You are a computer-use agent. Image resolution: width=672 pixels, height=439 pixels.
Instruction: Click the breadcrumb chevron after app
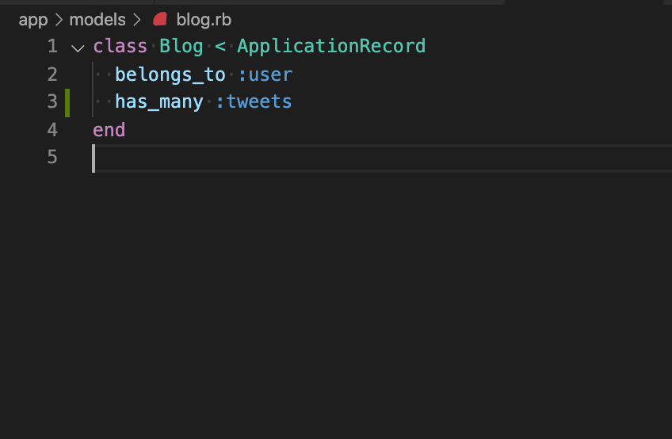point(59,20)
